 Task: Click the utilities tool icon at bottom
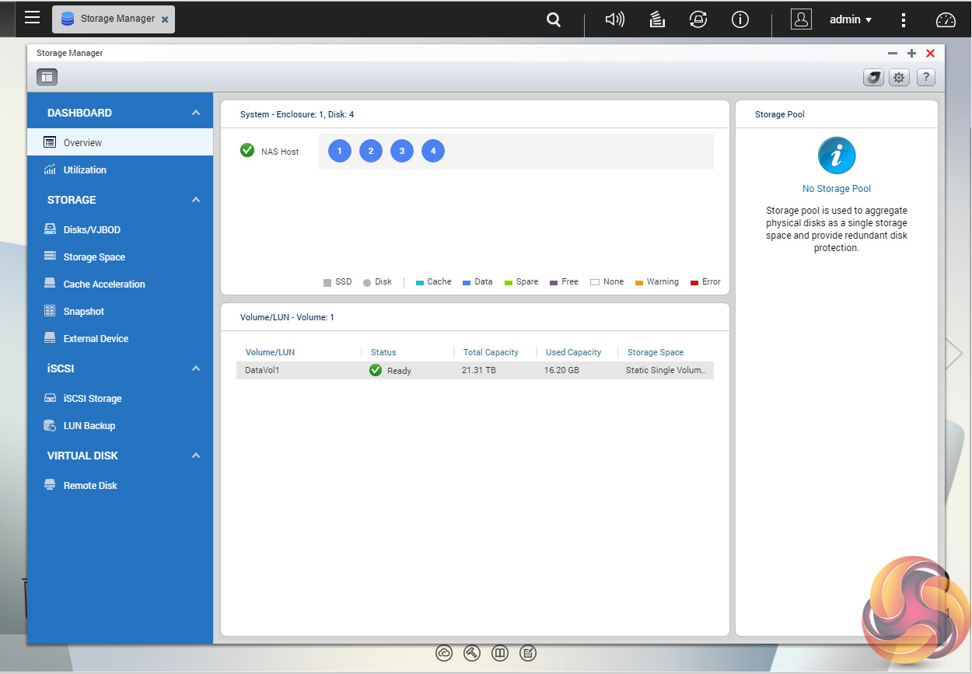pos(472,653)
